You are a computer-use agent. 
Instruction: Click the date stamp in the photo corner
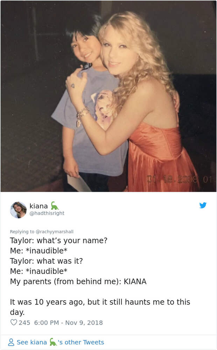pyautogui.click(x=179, y=179)
